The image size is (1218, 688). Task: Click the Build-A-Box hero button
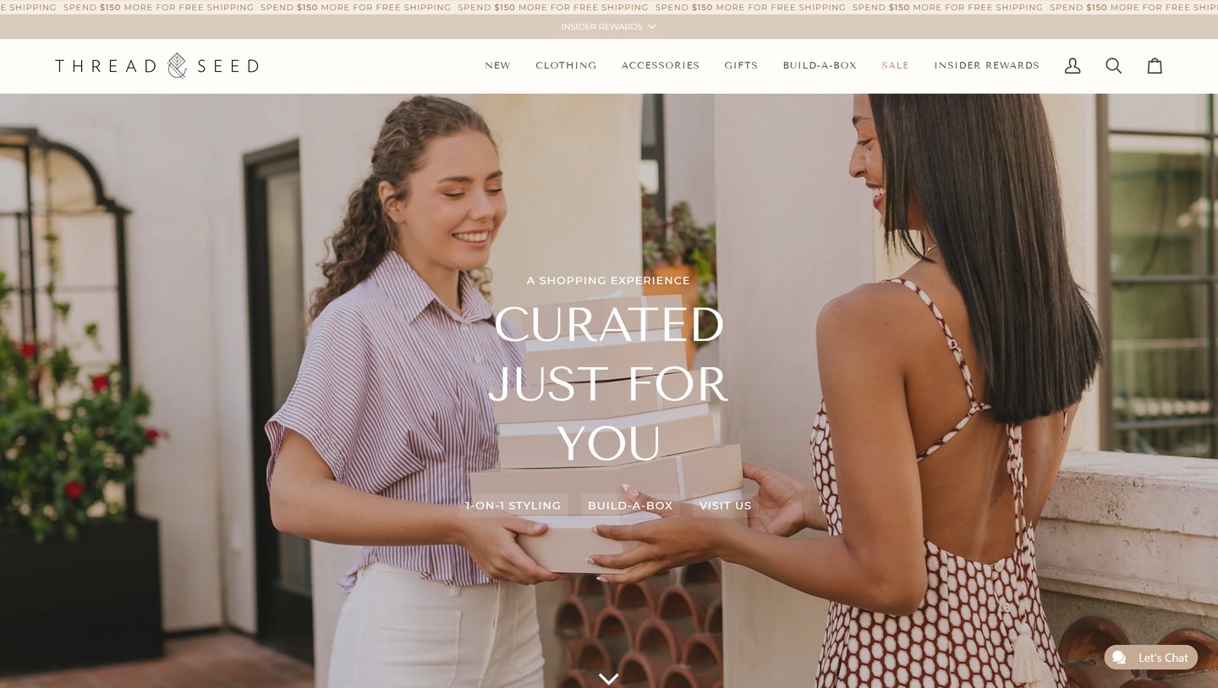point(630,505)
